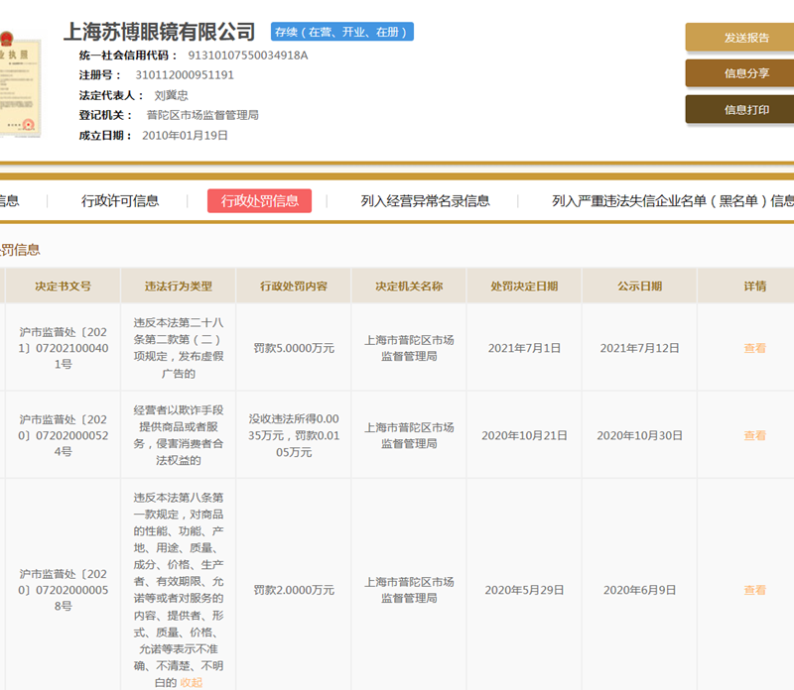Open 列入经营异常名录信息 tab
The height and width of the screenshot is (690, 794).
pos(426,201)
